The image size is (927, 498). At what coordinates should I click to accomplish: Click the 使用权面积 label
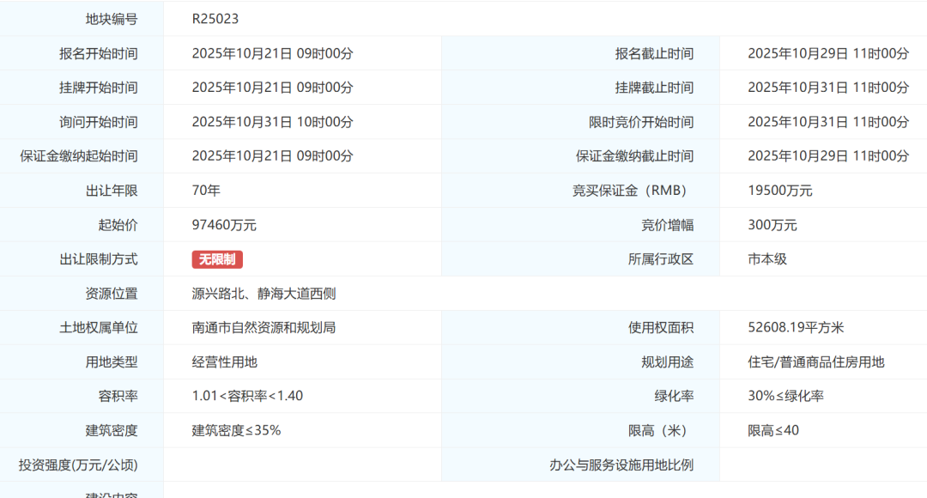tap(660, 328)
